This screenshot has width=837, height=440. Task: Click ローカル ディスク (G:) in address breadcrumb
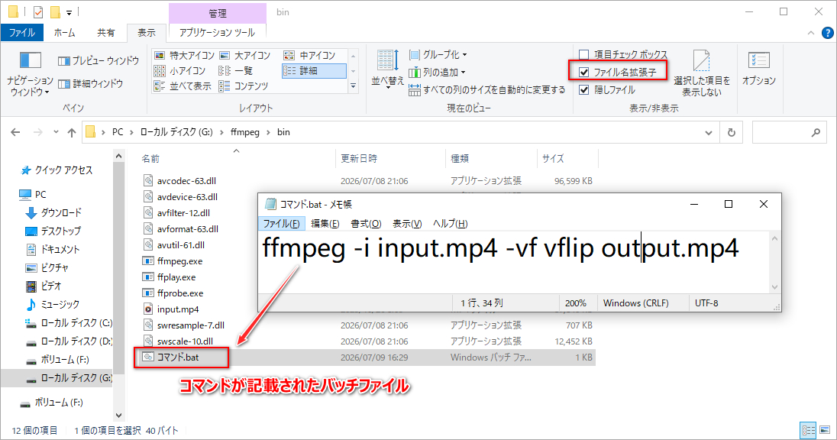pos(176,132)
